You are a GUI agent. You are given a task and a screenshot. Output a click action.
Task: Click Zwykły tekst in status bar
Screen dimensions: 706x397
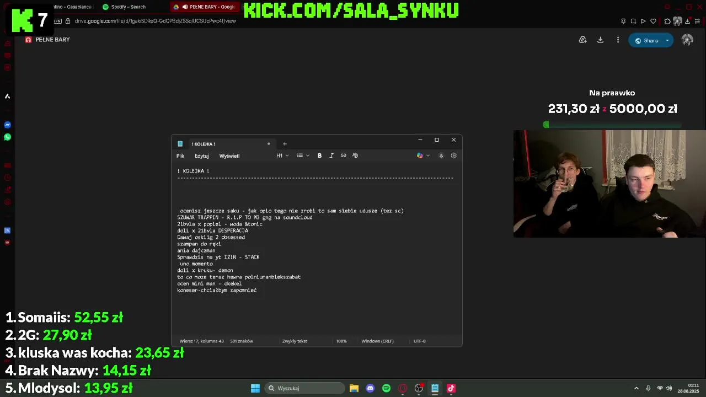pos(295,341)
